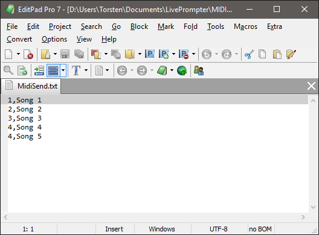Image resolution: width=319 pixels, height=235 pixels.
Task: Cut selection scissors icon
Action: pyautogui.click(x=249, y=54)
